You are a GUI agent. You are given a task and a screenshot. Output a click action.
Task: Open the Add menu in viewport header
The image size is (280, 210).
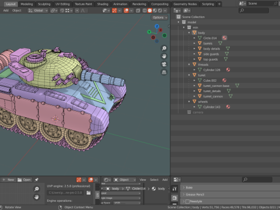6,10
